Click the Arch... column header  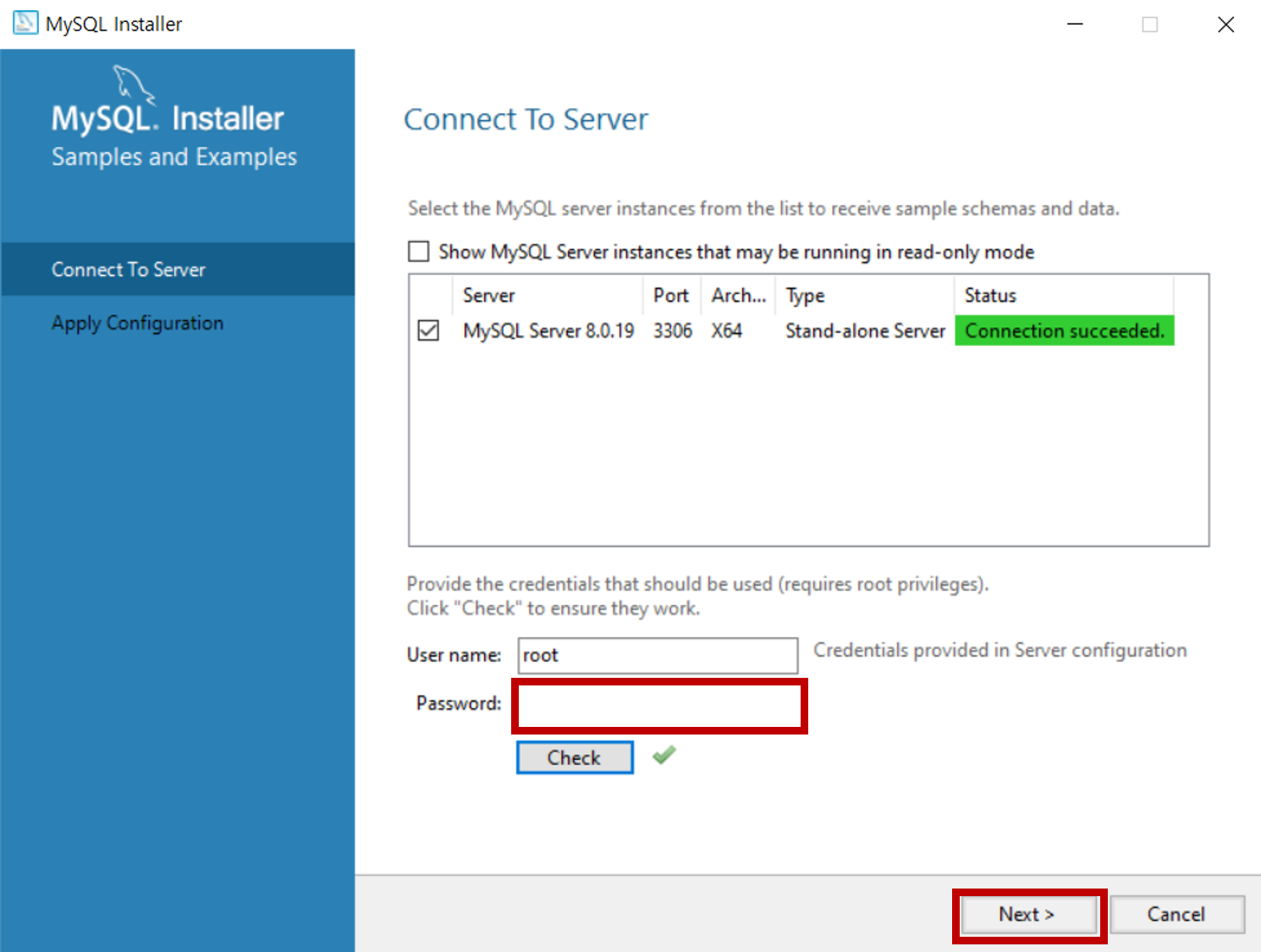[x=738, y=295]
